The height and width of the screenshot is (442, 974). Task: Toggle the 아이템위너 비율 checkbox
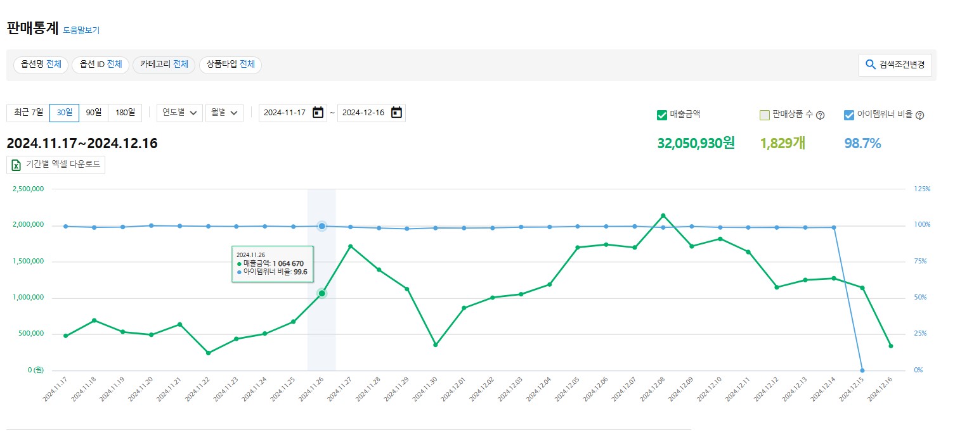pos(849,115)
